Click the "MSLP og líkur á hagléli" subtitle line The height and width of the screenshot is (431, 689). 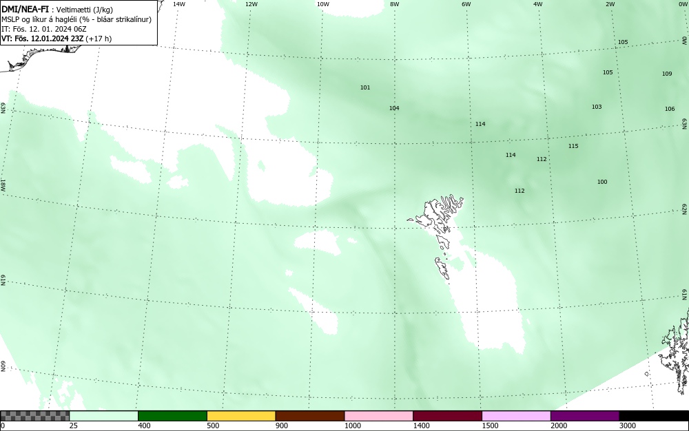76,19
